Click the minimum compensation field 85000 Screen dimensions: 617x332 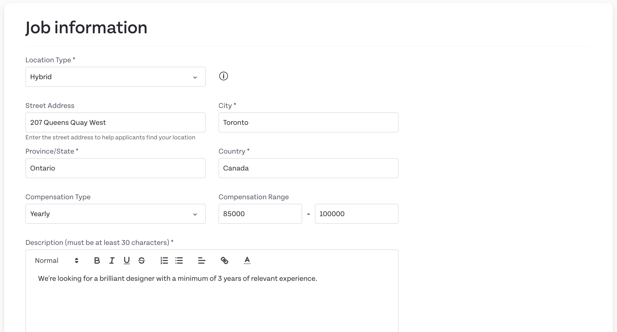pos(260,214)
